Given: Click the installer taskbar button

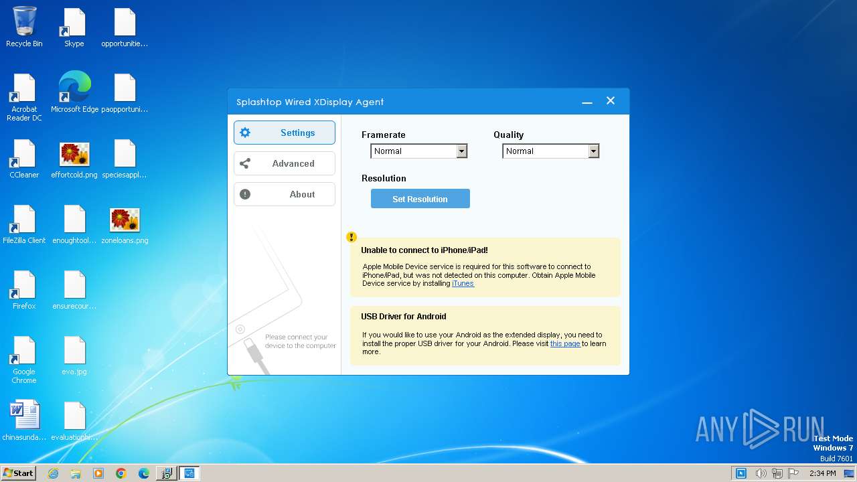Looking at the screenshot, I should (x=166, y=473).
